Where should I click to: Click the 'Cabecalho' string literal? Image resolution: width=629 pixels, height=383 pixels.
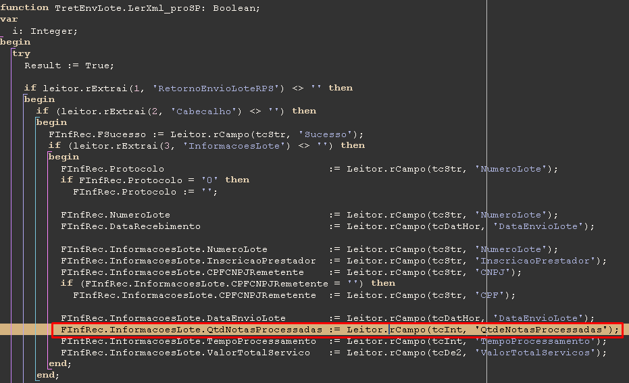coord(204,111)
